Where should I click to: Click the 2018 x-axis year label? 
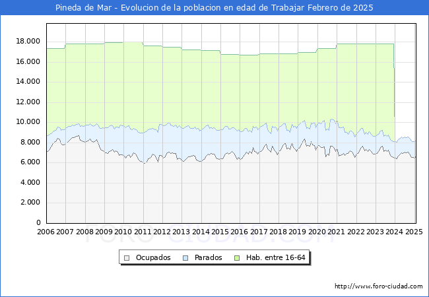coord(279,232)
